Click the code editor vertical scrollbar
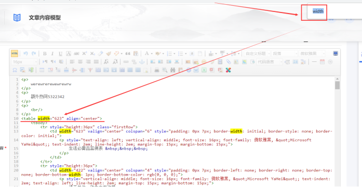This screenshot has width=362, height=187. (x=337, y=132)
